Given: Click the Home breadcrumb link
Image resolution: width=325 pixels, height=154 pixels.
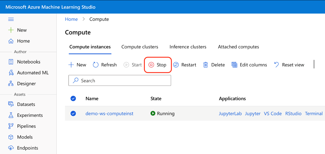Looking at the screenshot, I should [71, 19].
